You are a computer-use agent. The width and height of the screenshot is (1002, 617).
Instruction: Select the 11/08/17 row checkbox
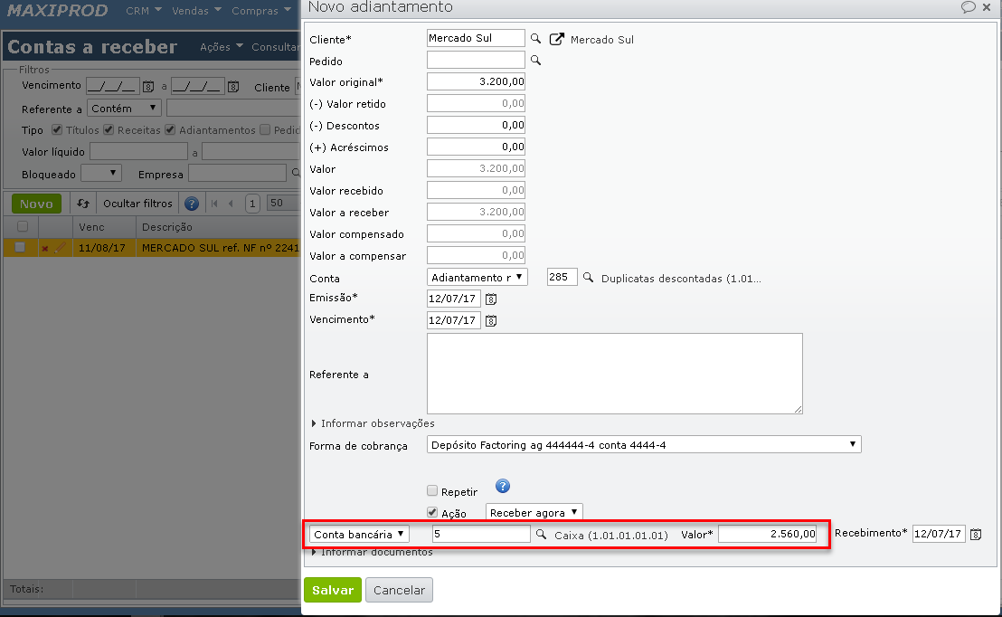[20, 248]
